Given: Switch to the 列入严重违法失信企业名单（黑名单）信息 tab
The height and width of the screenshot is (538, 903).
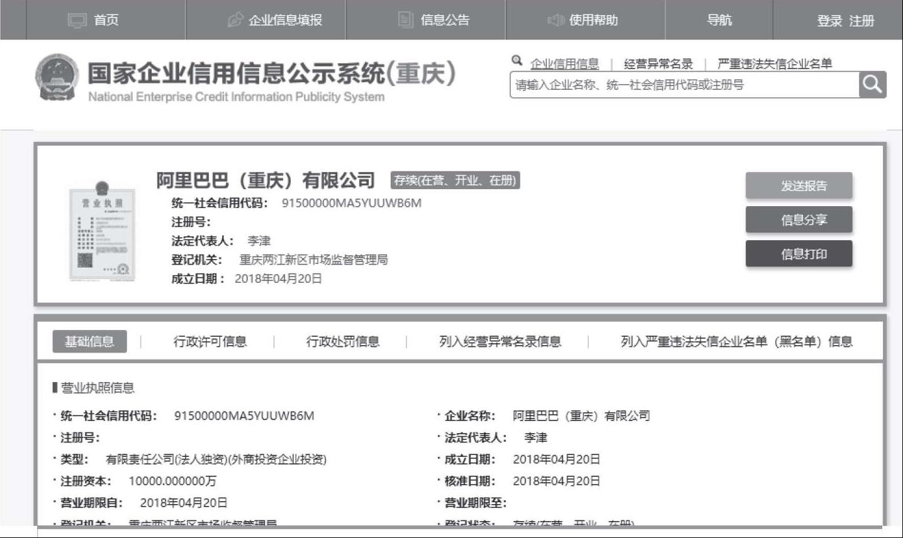Looking at the screenshot, I should tap(737, 341).
